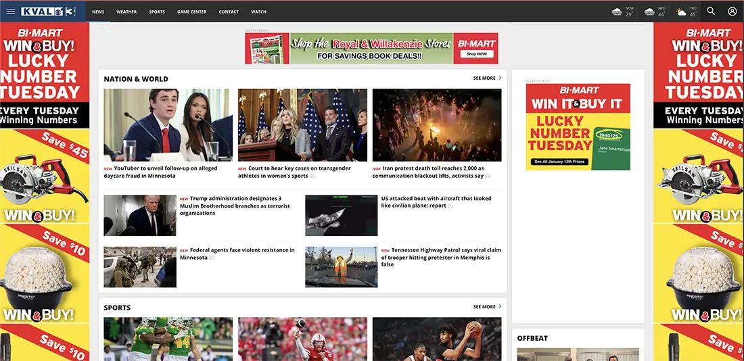This screenshot has height=361, width=744.
Task: Click See All January 13th Prizes button
Action: (560, 162)
